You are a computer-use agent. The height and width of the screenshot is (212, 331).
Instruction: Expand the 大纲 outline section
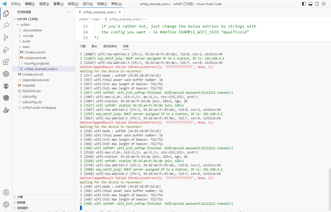tap(43, 197)
